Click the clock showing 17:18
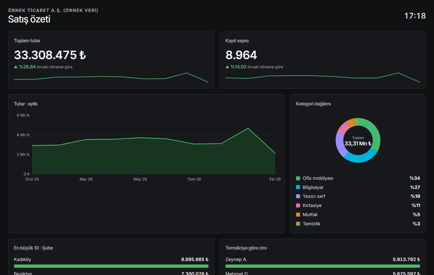 (415, 16)
